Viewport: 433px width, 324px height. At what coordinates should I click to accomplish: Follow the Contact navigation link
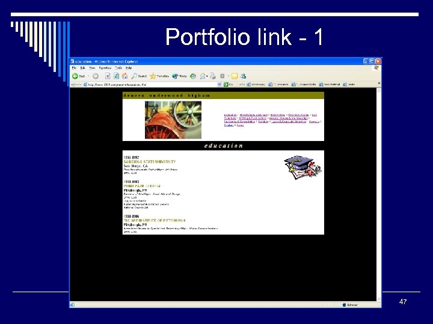coord(229,125)
